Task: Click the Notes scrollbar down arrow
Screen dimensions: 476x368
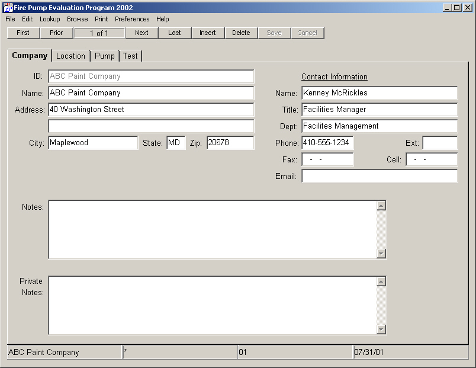Action: (381, 254)
